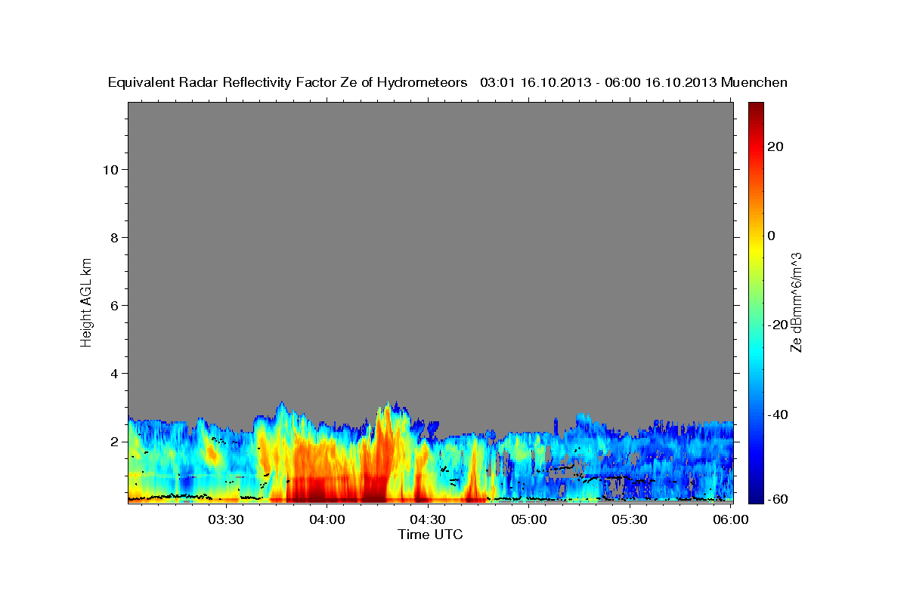This screenshot has height=604, width=907.
Task: Click the height axis label 8
Action: [x=114, y=237]
